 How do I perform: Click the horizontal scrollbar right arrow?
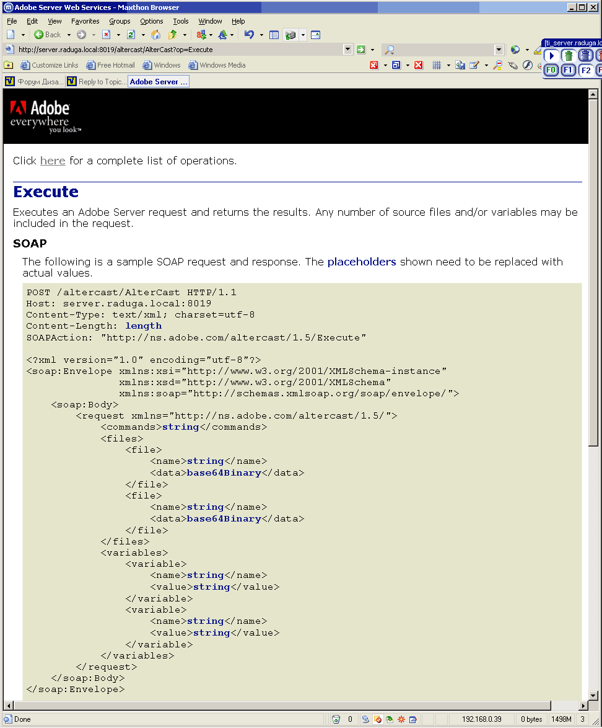pyautogui.click(x=583, y=706)
